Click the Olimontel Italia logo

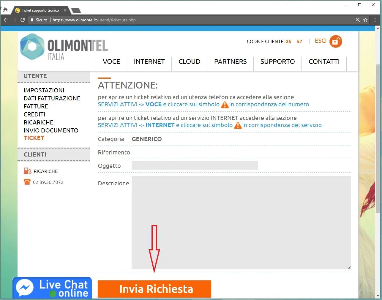(x=64, y=47)
